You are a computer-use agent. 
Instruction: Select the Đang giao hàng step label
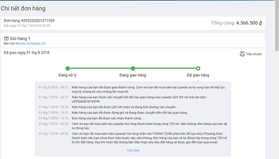pos(133,75)
